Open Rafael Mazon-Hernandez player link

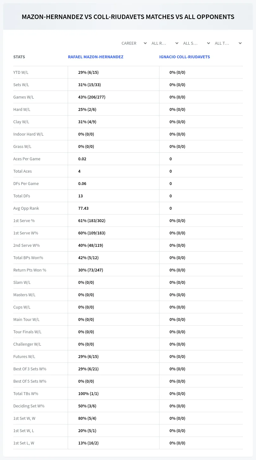click(96, 57)
